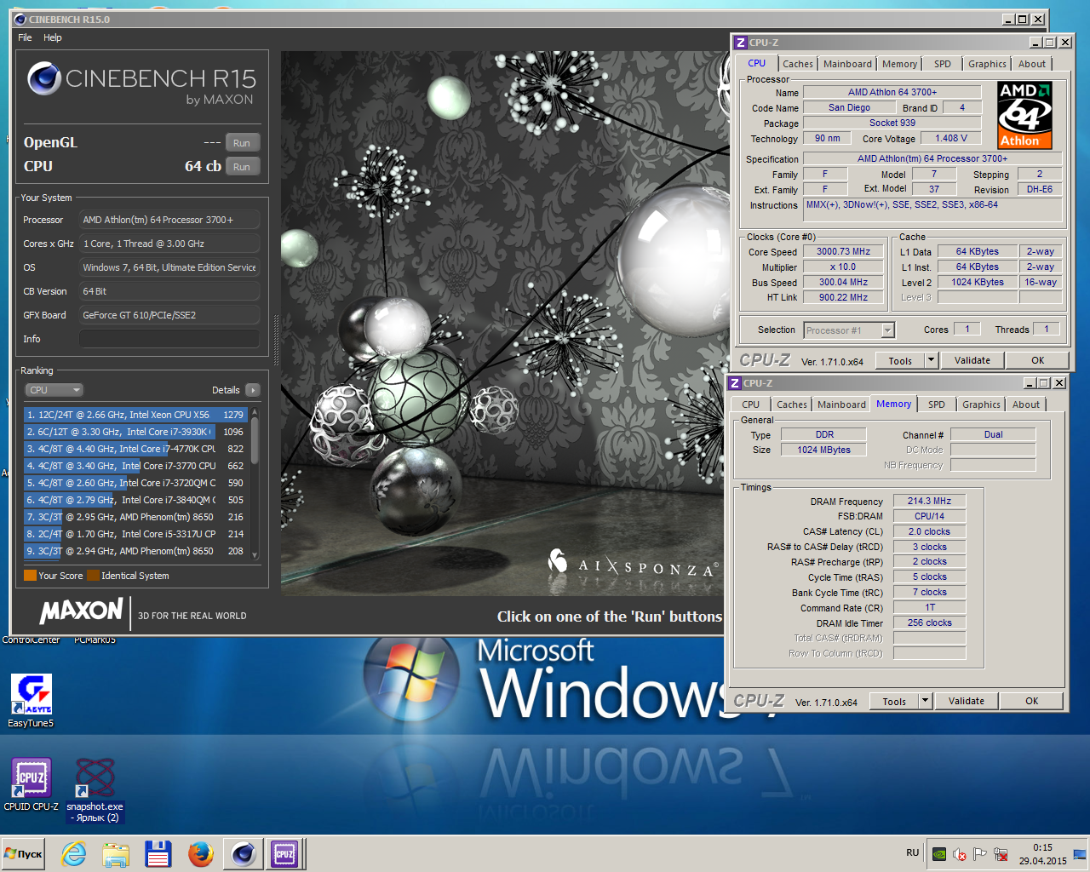Image resolution: width=1090 pixels, height=872 pixels.
Task: Click the show desktop button in the taskbar
Action: (1081, 853)
